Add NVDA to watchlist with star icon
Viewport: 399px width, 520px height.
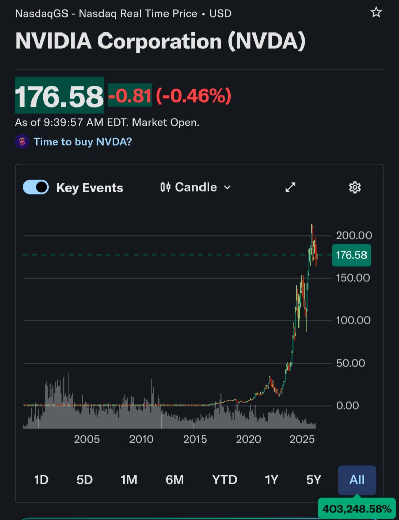point(376,12)
